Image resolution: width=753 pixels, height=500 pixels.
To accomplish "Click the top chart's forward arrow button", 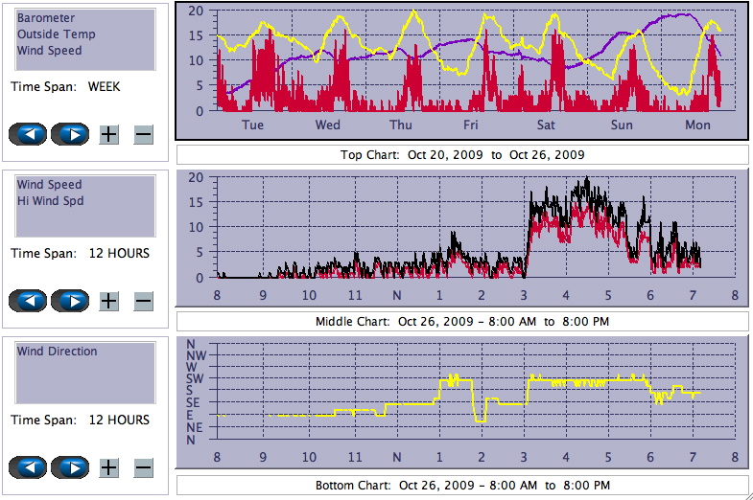I will 70,134.
